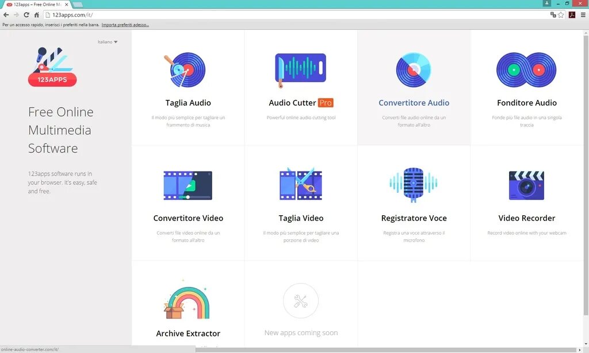Click the Taglia Video scissors icon
The height and width of the screenshot is (353, 589).
tap(301, 184)
